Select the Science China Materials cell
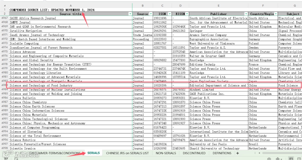The height and width of the screenshot is (160, 302). 71,115
